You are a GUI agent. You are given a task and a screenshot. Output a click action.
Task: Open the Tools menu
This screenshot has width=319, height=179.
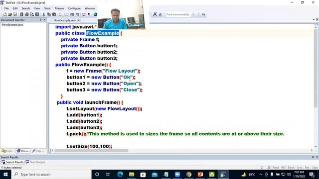47,8
